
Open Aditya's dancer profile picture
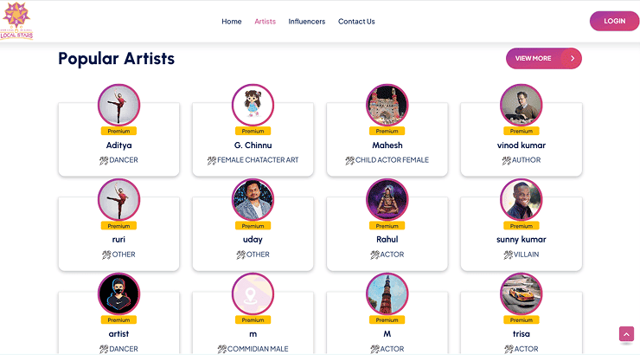118,105
